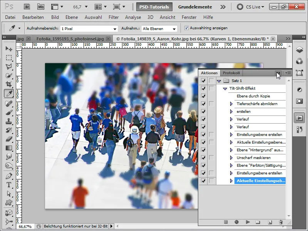Toggle Auswahlring anzeigen checkbox
Image resolution: width=308 pixels, height=231 pixels.
(186, 28)
